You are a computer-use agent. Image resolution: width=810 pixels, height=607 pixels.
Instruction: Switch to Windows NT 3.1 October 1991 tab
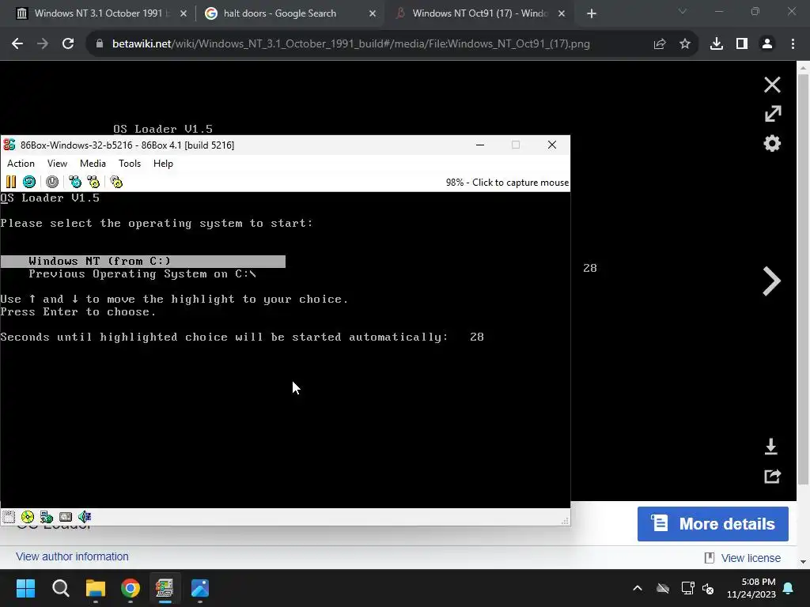tap(98, 13)
